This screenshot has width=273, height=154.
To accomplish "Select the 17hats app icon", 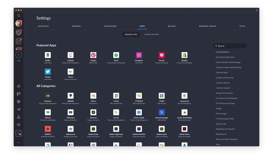I will coord(116,96).
